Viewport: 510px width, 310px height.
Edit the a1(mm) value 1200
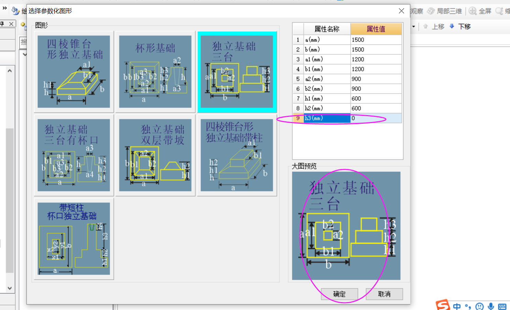(376, 59)
